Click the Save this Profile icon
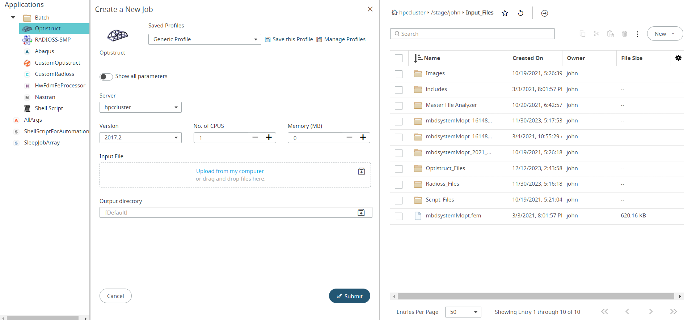The width and height of the screenshot is (692, 320). click(x=268, y=39)
